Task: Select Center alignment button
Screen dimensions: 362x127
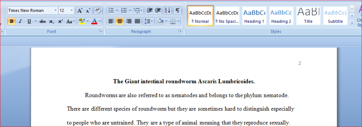Action: 120,21
